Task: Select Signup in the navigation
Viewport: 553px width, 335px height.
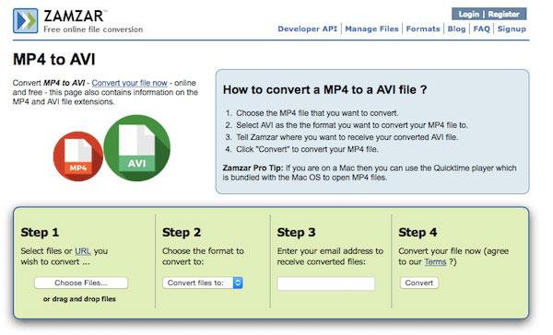Action: click(512, 29)
